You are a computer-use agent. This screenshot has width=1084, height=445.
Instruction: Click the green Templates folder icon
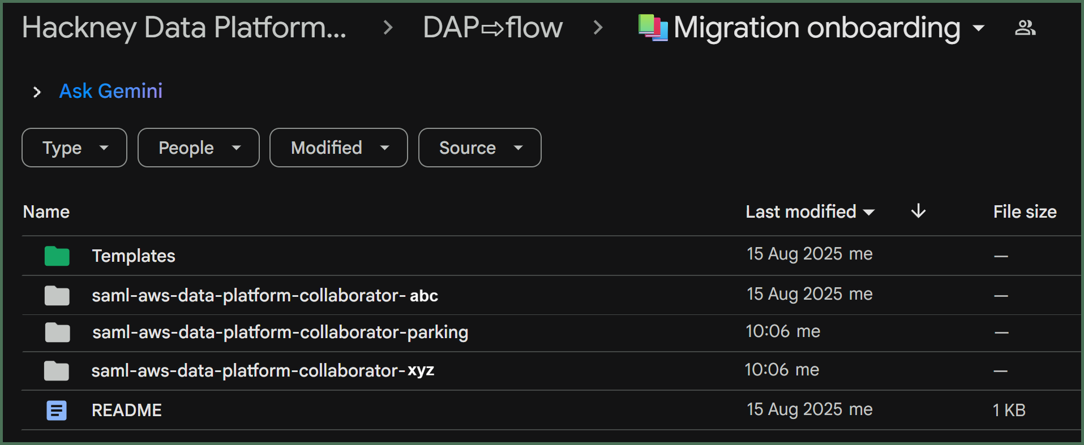pyautogui.click(x=57, y=256)
